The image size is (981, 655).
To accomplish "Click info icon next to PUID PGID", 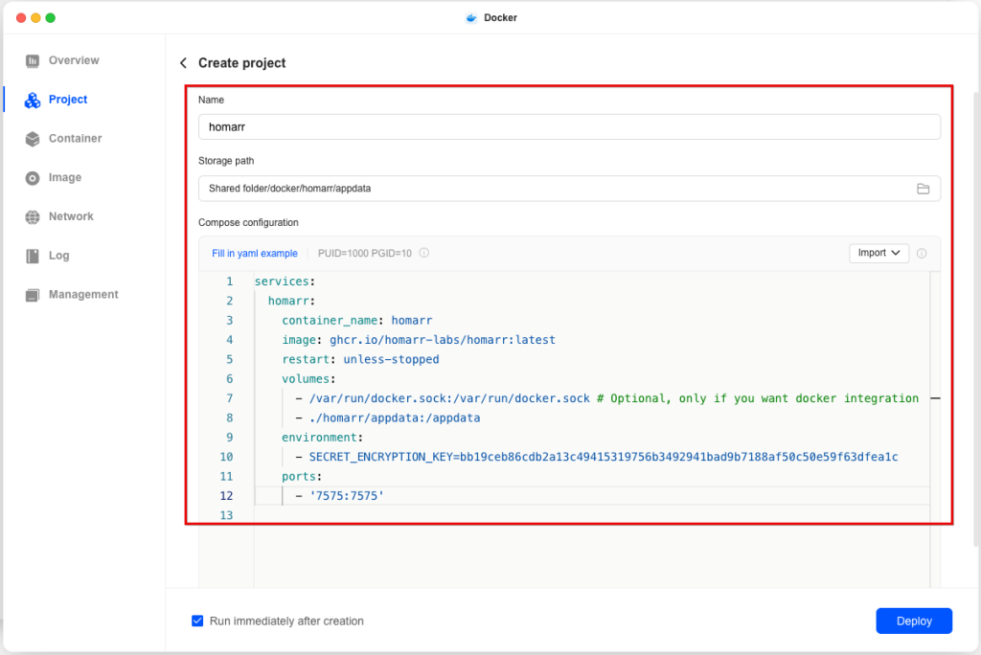I will pos(423,254).
